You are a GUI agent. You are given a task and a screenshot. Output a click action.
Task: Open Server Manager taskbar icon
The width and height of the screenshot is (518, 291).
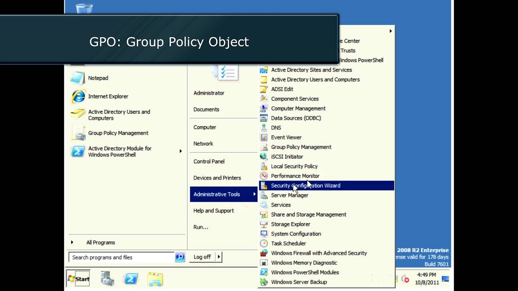tap(107, 279)
